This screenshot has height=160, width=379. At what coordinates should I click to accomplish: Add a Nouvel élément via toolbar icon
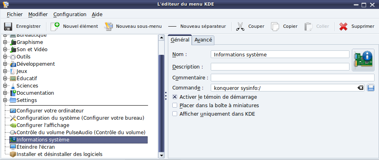click(55, 27)
